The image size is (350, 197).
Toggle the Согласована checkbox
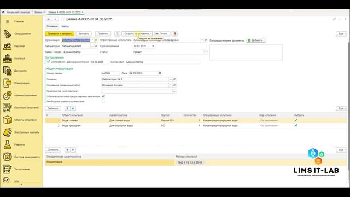pyautogui.click(x=49, y=62)
